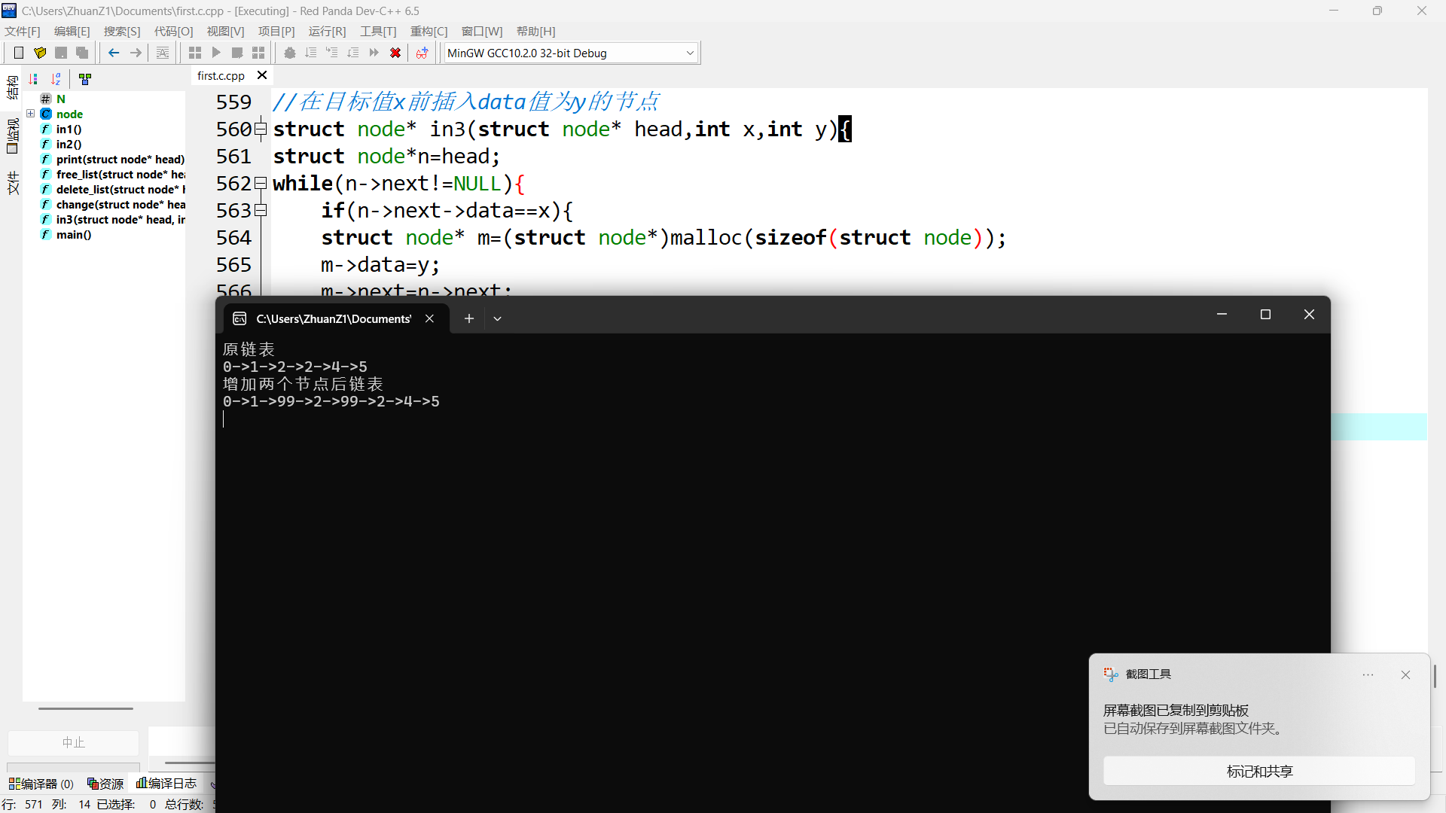Screen dimensions: 1446x813
Task: Switch to the 编译日志 tab
Action: 166,784
